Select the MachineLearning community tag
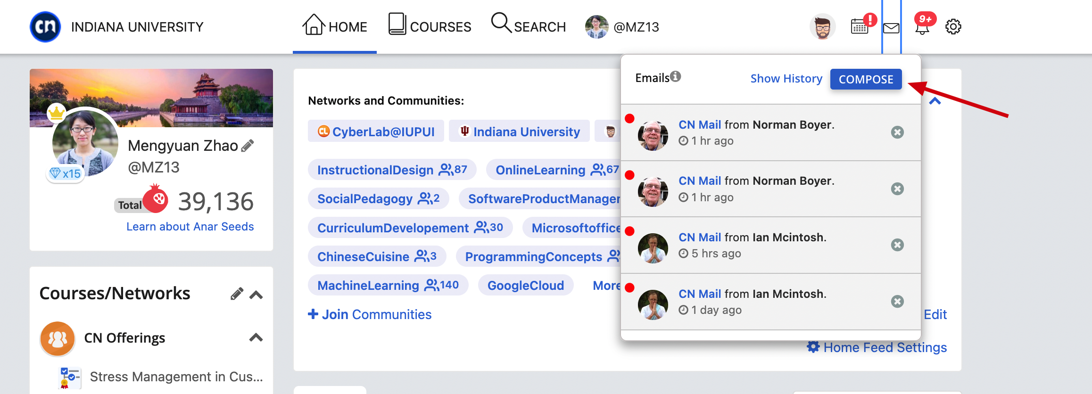 [388, 285]
